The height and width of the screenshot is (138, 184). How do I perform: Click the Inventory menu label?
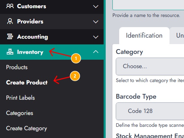coord(30,52)
